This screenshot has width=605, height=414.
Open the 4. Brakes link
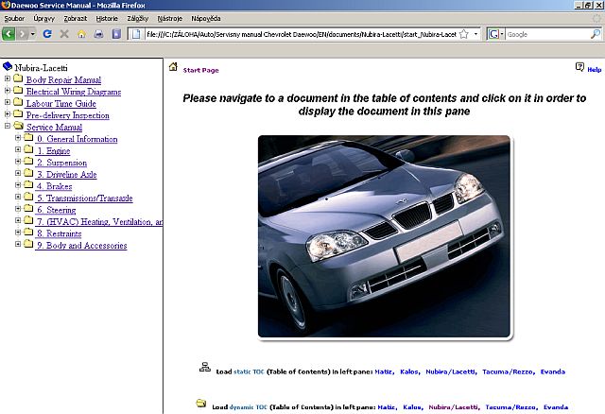(55, 186)
